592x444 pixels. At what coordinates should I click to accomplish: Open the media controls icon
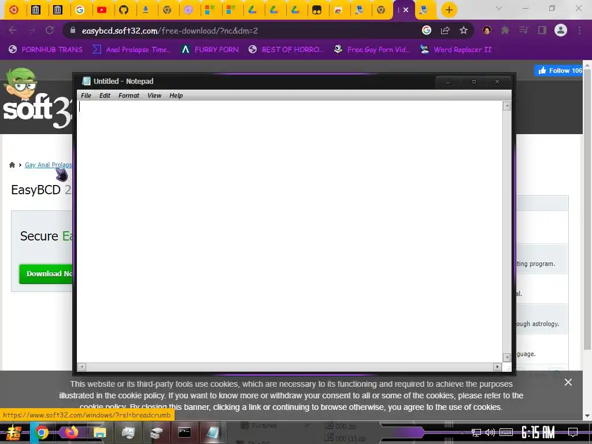point(524,31)
